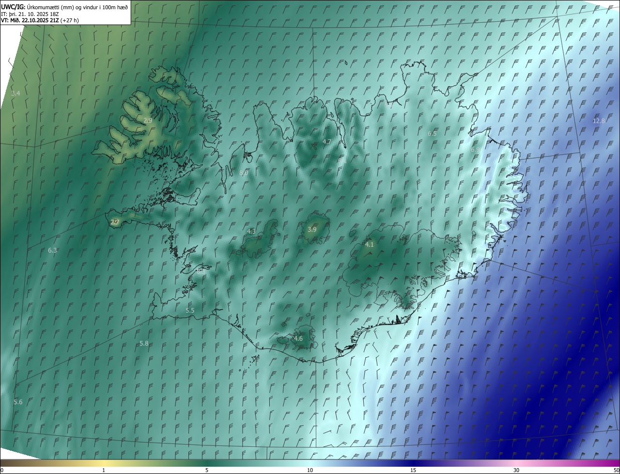Image resolution: width=620 pixels, height=474 pixels.
Task: Select the initialization time line "IT: þri. 21. 10. 2025 18Z"
Action: click(30, 14)
